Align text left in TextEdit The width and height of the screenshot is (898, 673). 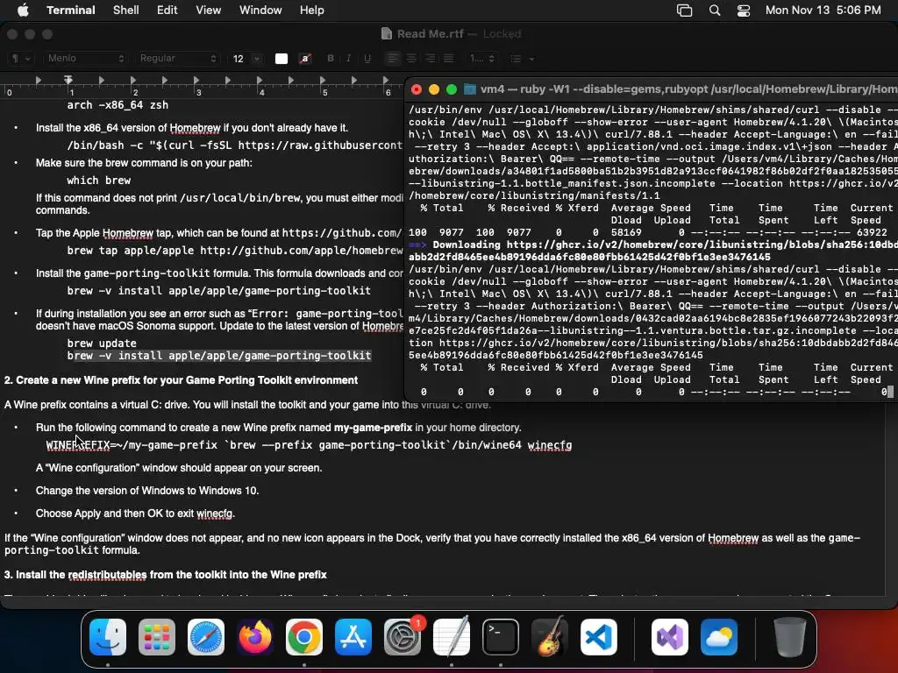coord(392,59)
